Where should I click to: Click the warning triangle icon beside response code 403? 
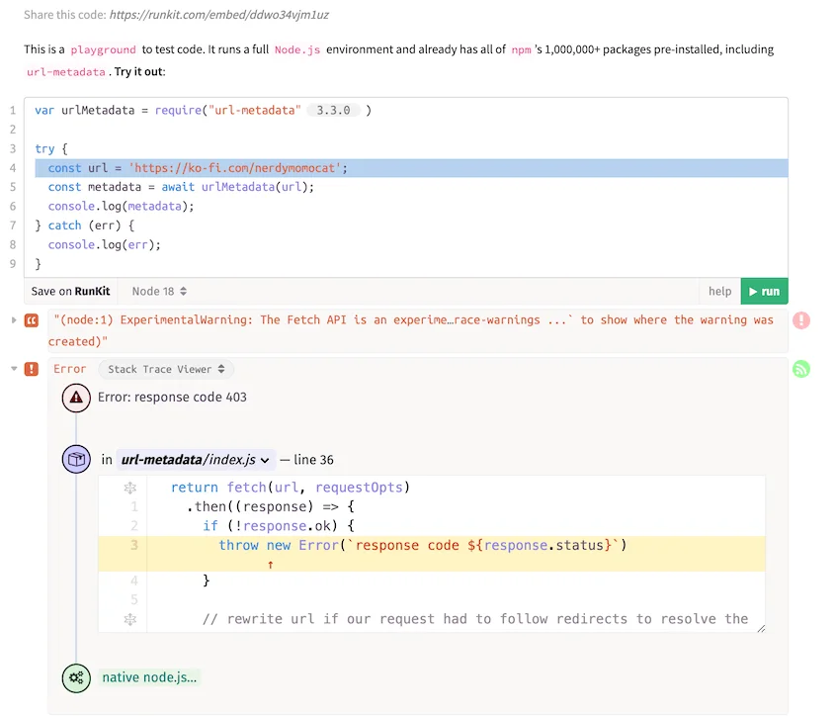coord(76,398)
